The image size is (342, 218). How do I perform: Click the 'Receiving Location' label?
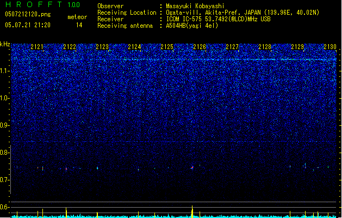127,13
